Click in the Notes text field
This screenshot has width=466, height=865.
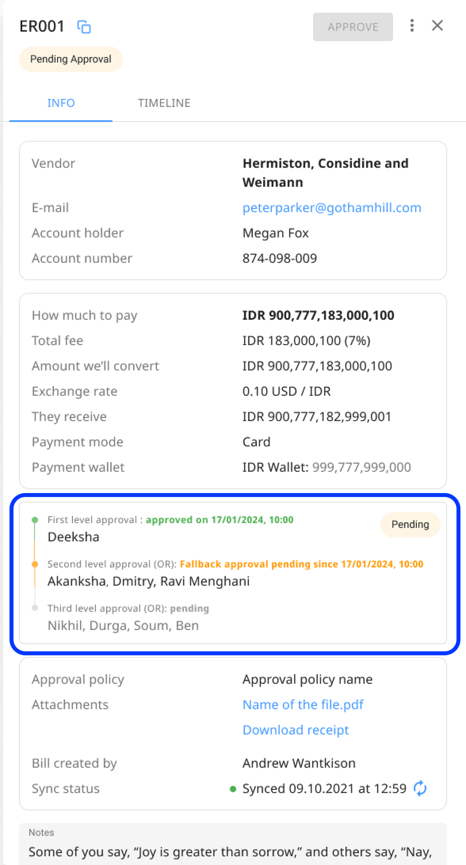point(233,844)
